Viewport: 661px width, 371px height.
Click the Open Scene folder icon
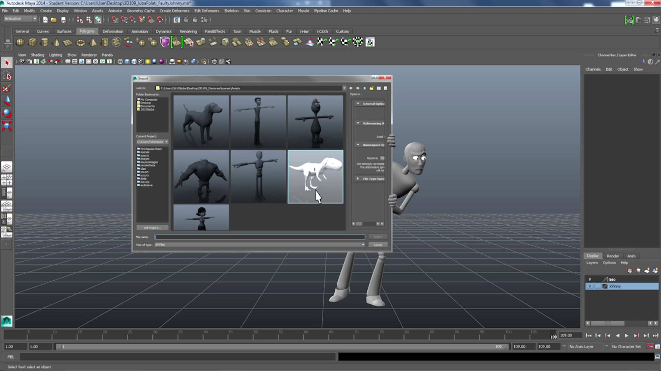tap(54, 20)
